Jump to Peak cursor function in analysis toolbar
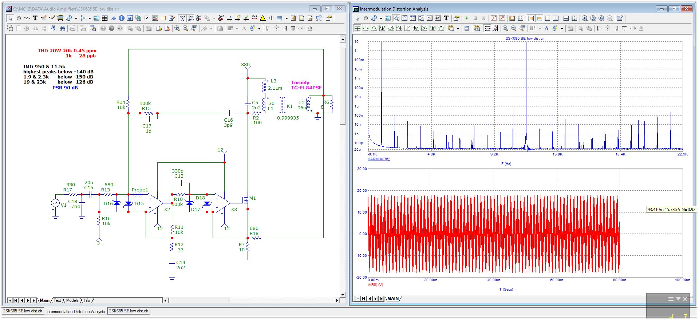This screenshot has width=699, height=320. (x=374, y=28)
